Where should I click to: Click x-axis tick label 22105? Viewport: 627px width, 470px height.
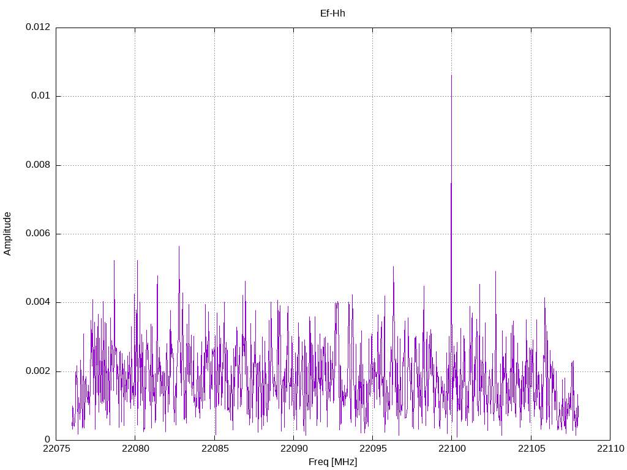click(x=531, y=449)
